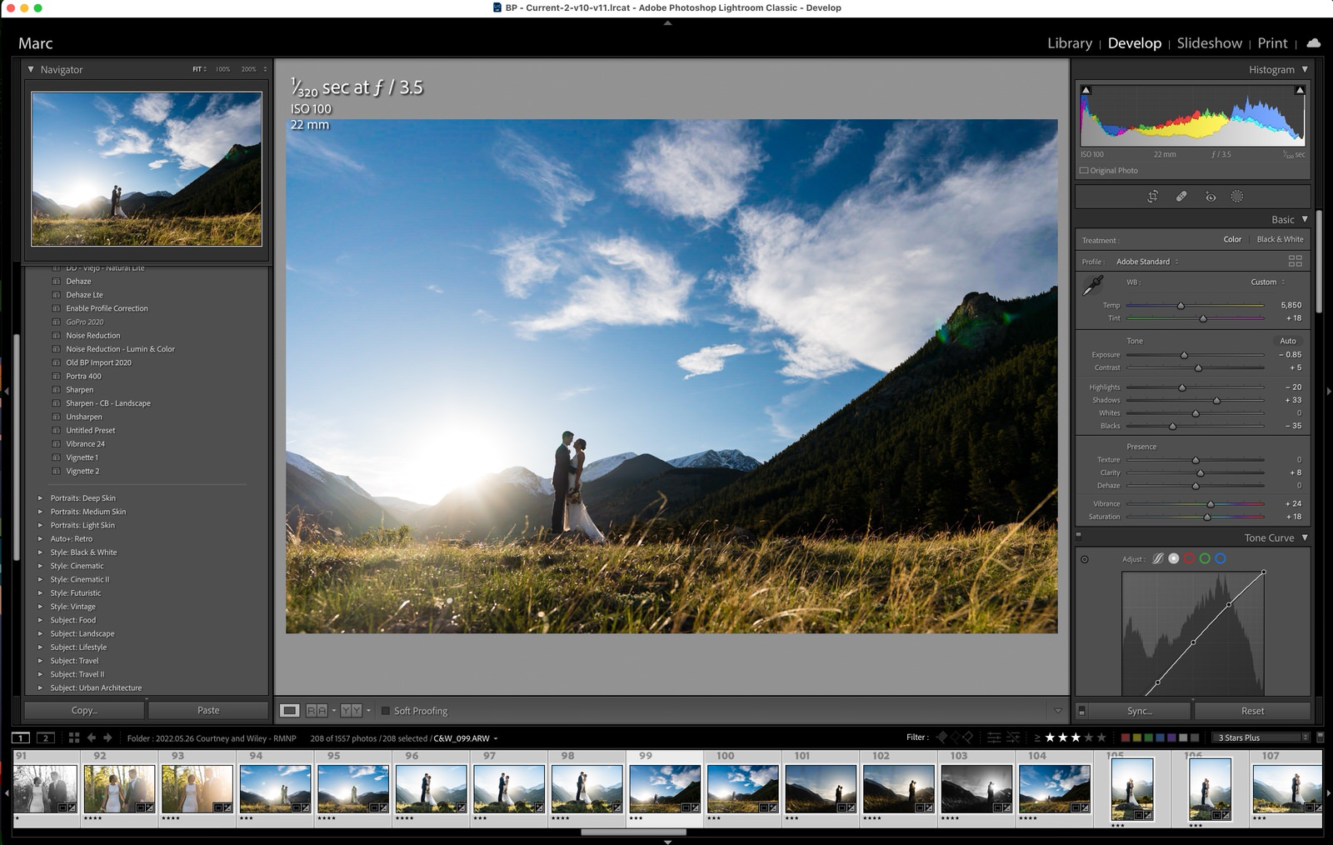Switch to the Slideshow module
Screen dimensions: 1333x845
coord(1209,43)
